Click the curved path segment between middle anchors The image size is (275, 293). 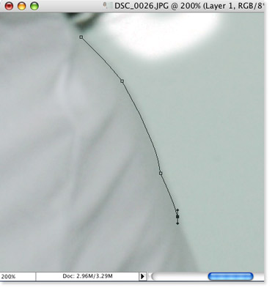[145, 122]
